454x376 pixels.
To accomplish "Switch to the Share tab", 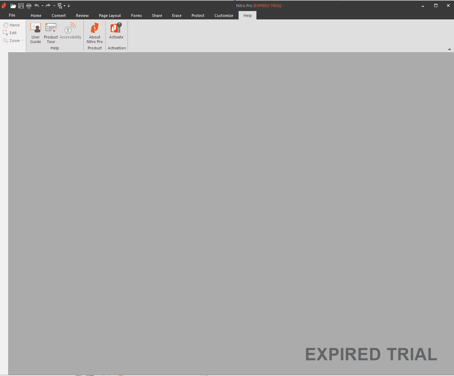I will point(157,16).
